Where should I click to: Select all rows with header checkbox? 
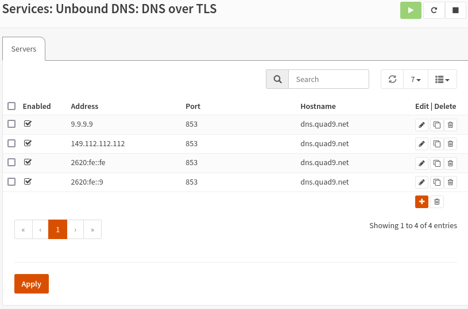click(x=11, y=106)
